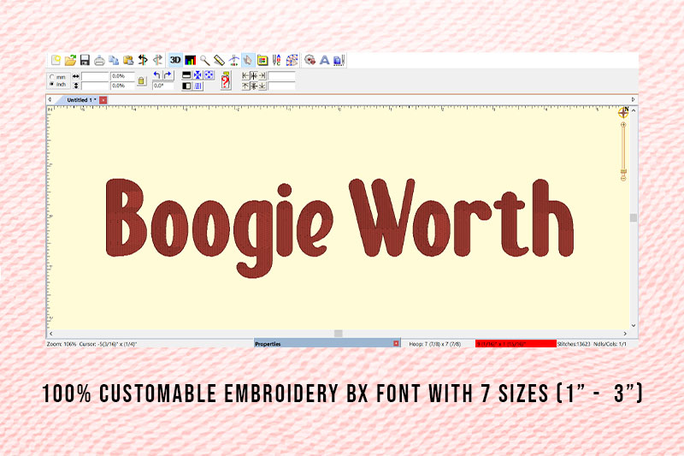Image resolution: width=684 pixels, height=456 pixels.
Task: Select the ruler measure tool
Action: point(219,60)
